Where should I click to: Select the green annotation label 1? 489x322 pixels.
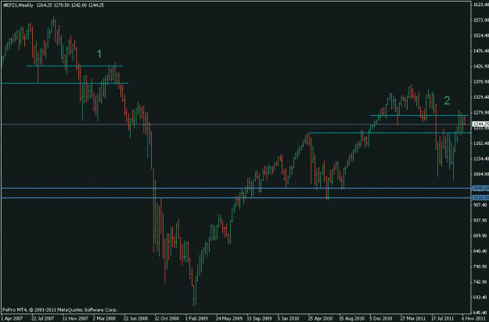(99, 54)
